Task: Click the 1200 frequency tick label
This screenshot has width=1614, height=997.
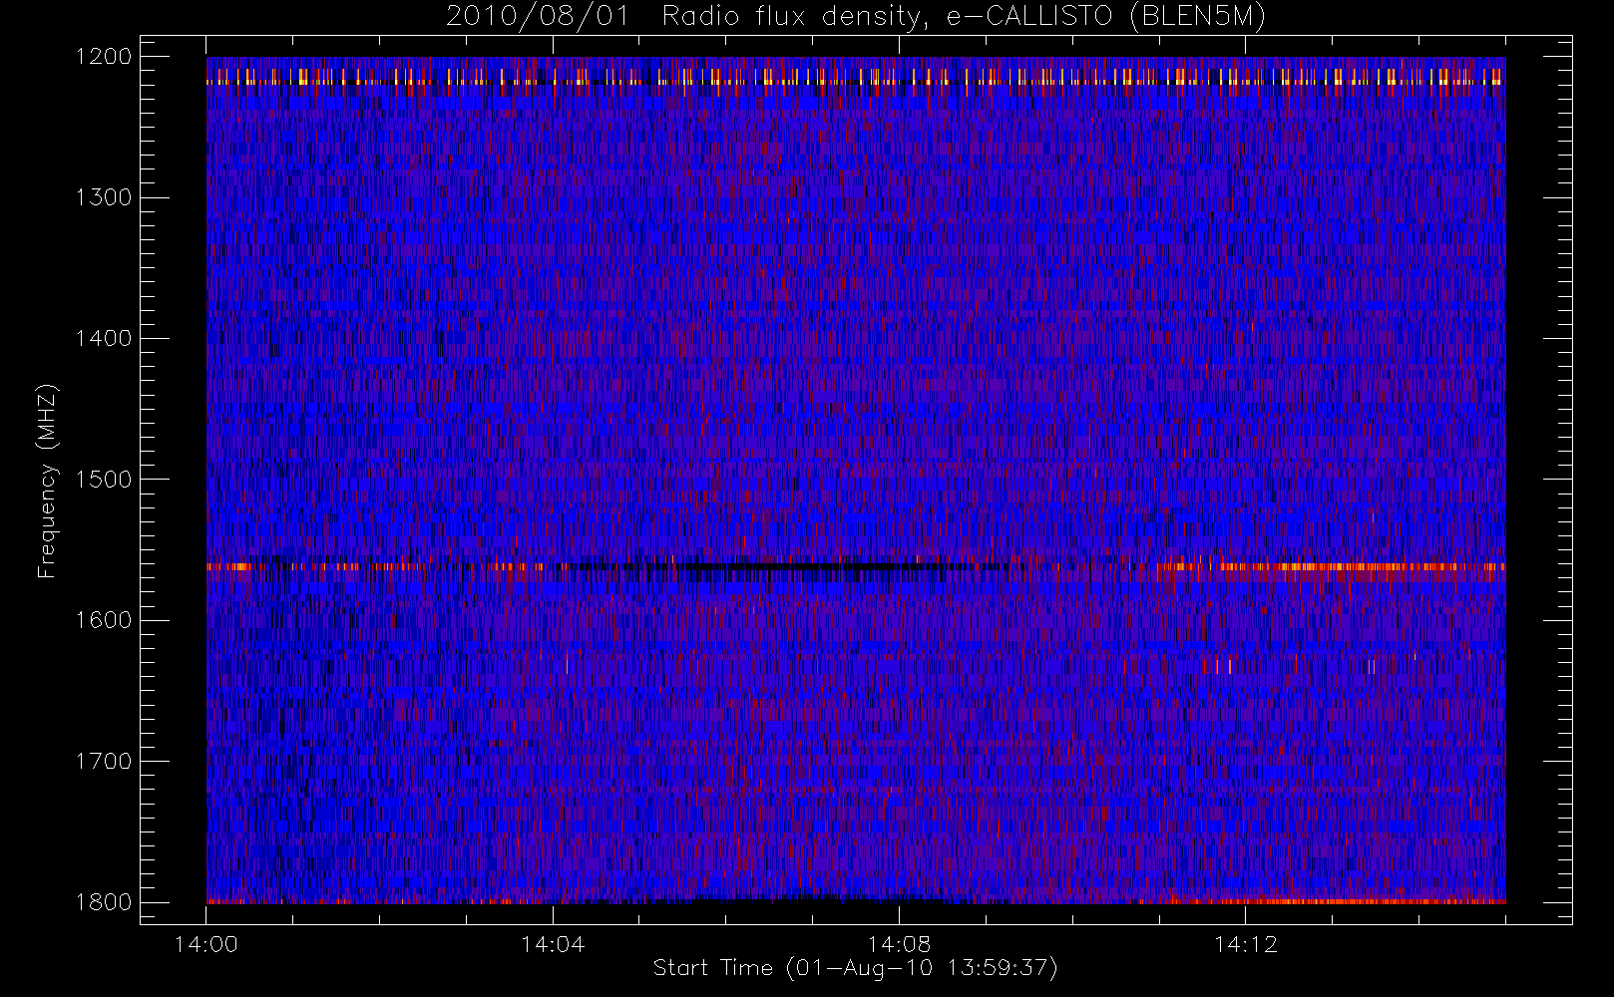Action: (105, 57)
